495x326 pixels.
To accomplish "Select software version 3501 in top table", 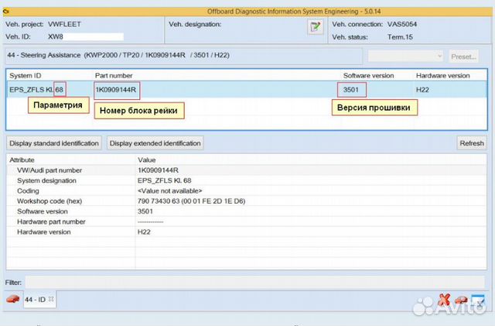I will [x=350, y=90].
